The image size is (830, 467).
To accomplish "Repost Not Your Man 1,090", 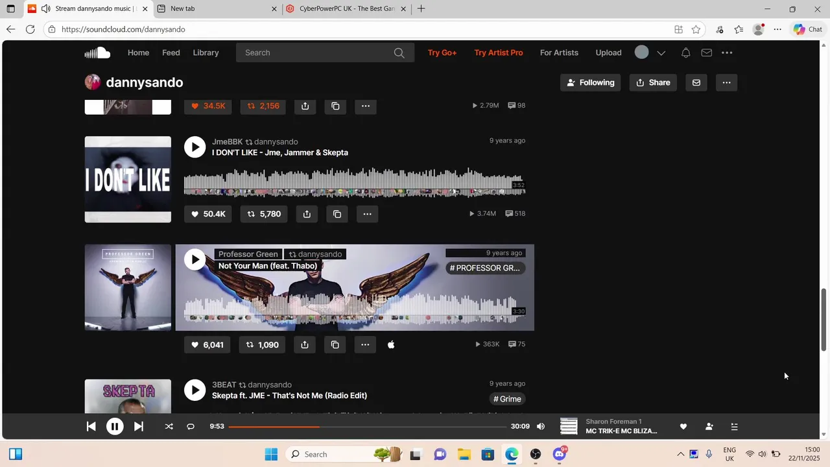I will pos(262,344).
